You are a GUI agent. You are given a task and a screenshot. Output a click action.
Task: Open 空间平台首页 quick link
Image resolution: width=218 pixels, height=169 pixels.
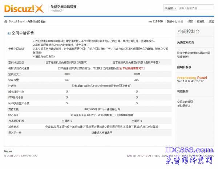(185, 101)
